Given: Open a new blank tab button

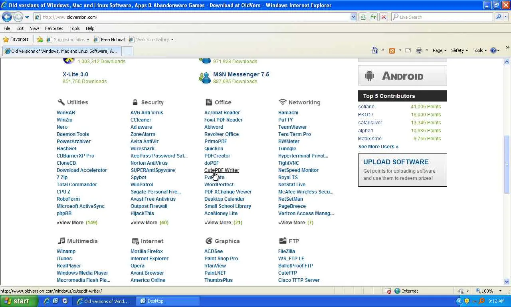Looking at the screenshot, I should 127,51.
